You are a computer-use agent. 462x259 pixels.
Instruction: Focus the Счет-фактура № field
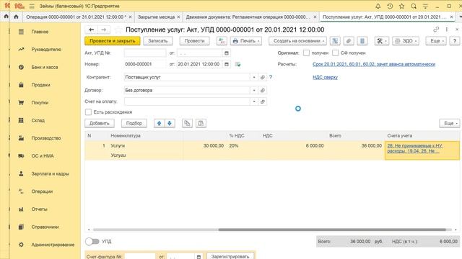139,256
